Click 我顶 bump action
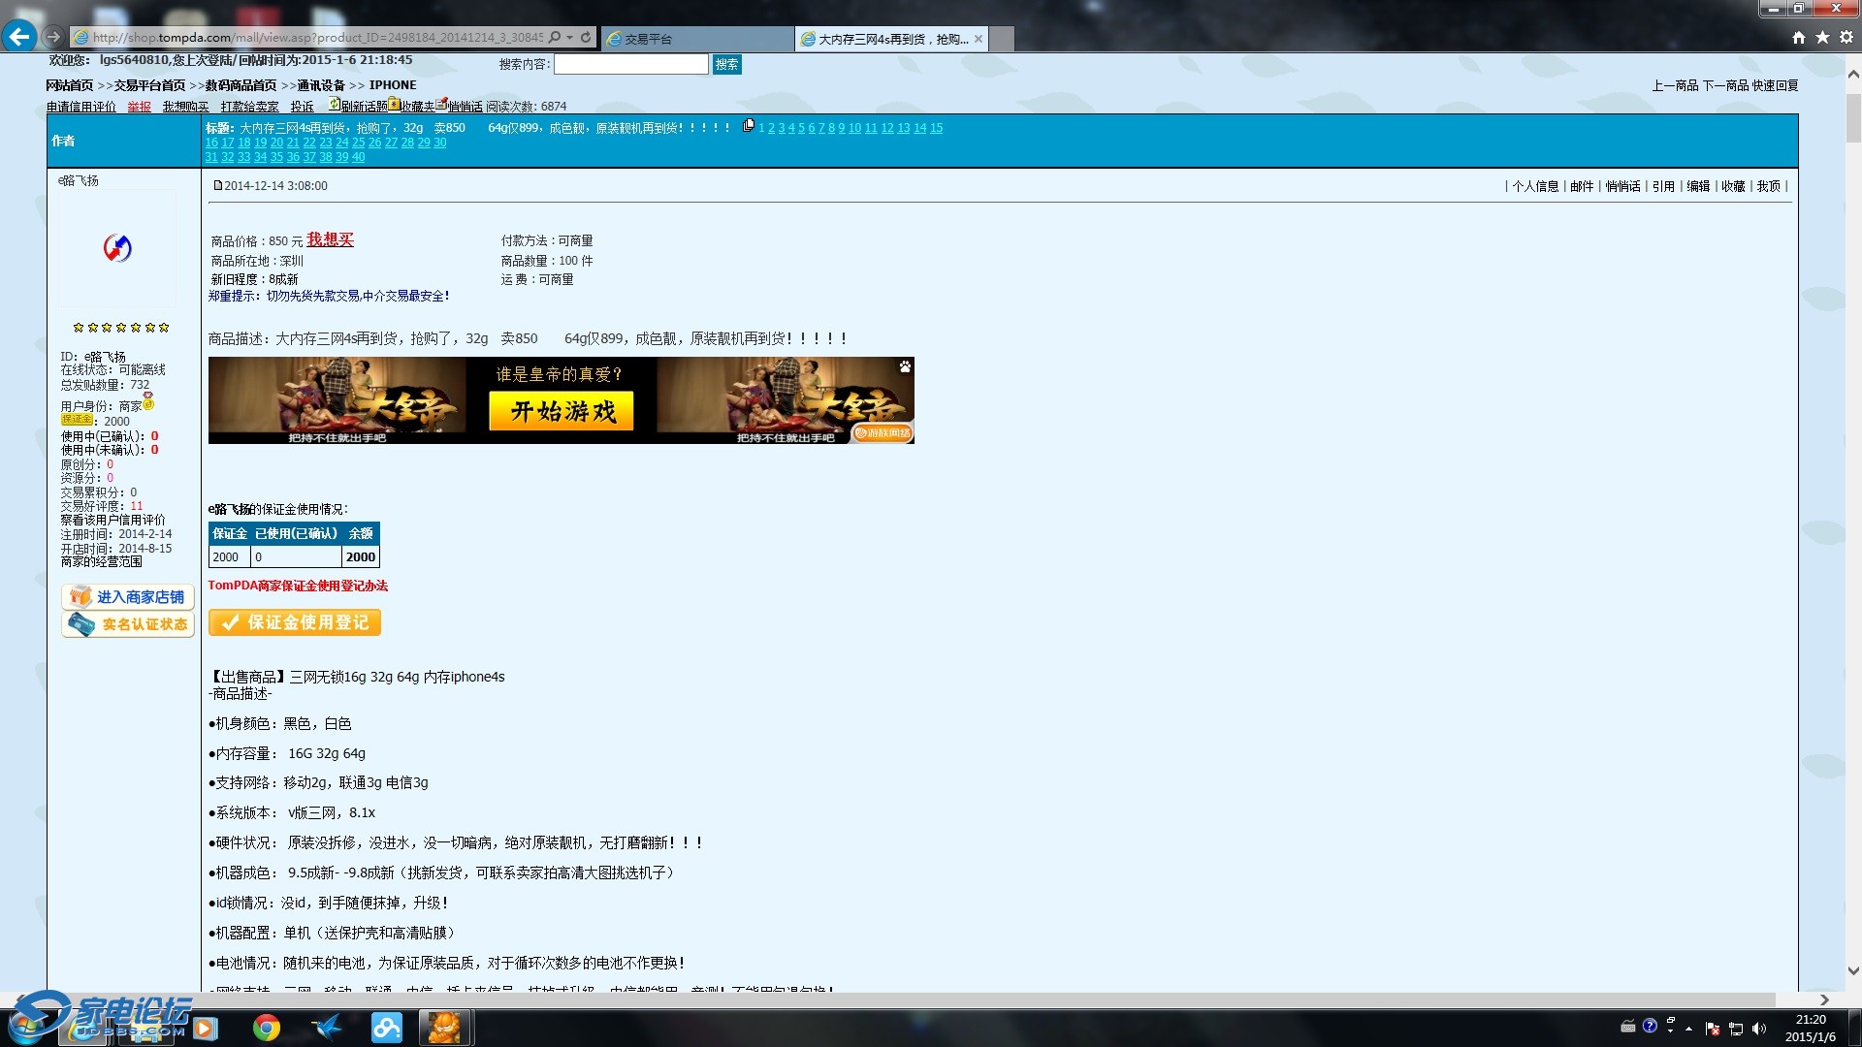The height and width of the screenshot is (1047, 1862). 1768,186
